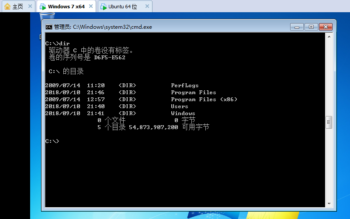Click the cmd title bar text

point(103,27)
